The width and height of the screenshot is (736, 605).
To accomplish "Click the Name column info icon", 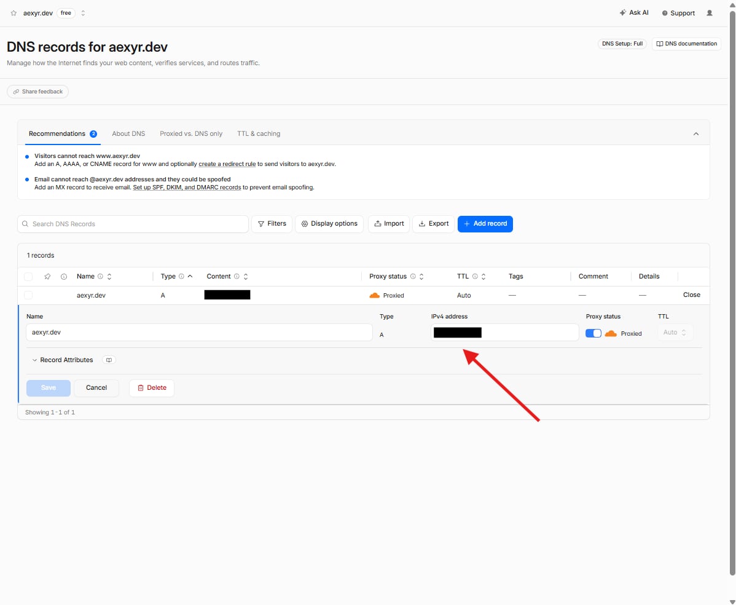I will [x=100, y=277].
